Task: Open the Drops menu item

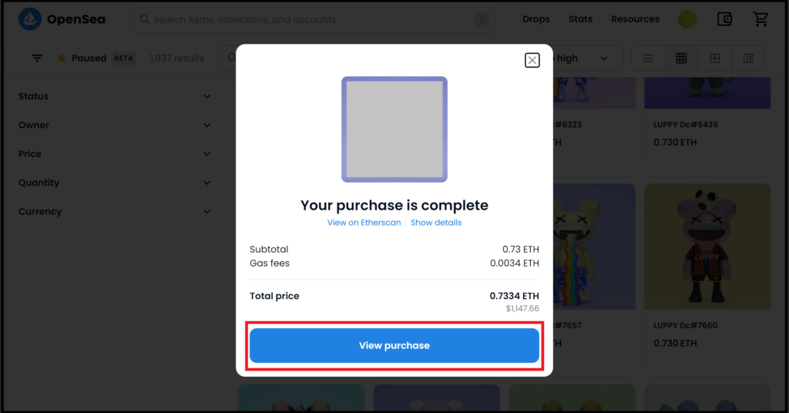Action: (536, 19)
